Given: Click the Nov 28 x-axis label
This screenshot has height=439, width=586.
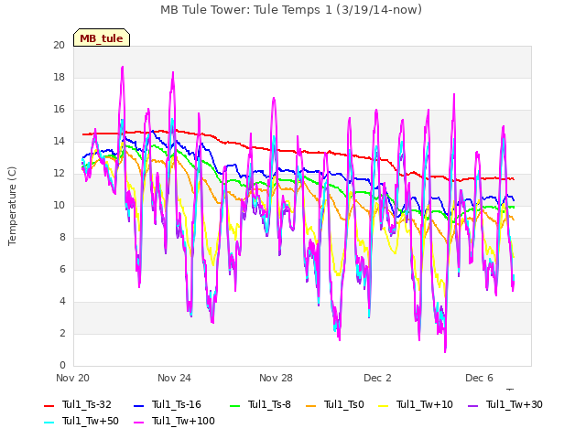Looking at the screenshot, I should (276, 378).
